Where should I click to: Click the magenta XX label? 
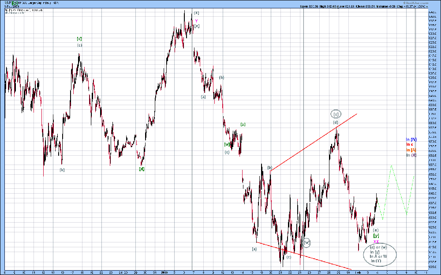click(x=376, y=242)
